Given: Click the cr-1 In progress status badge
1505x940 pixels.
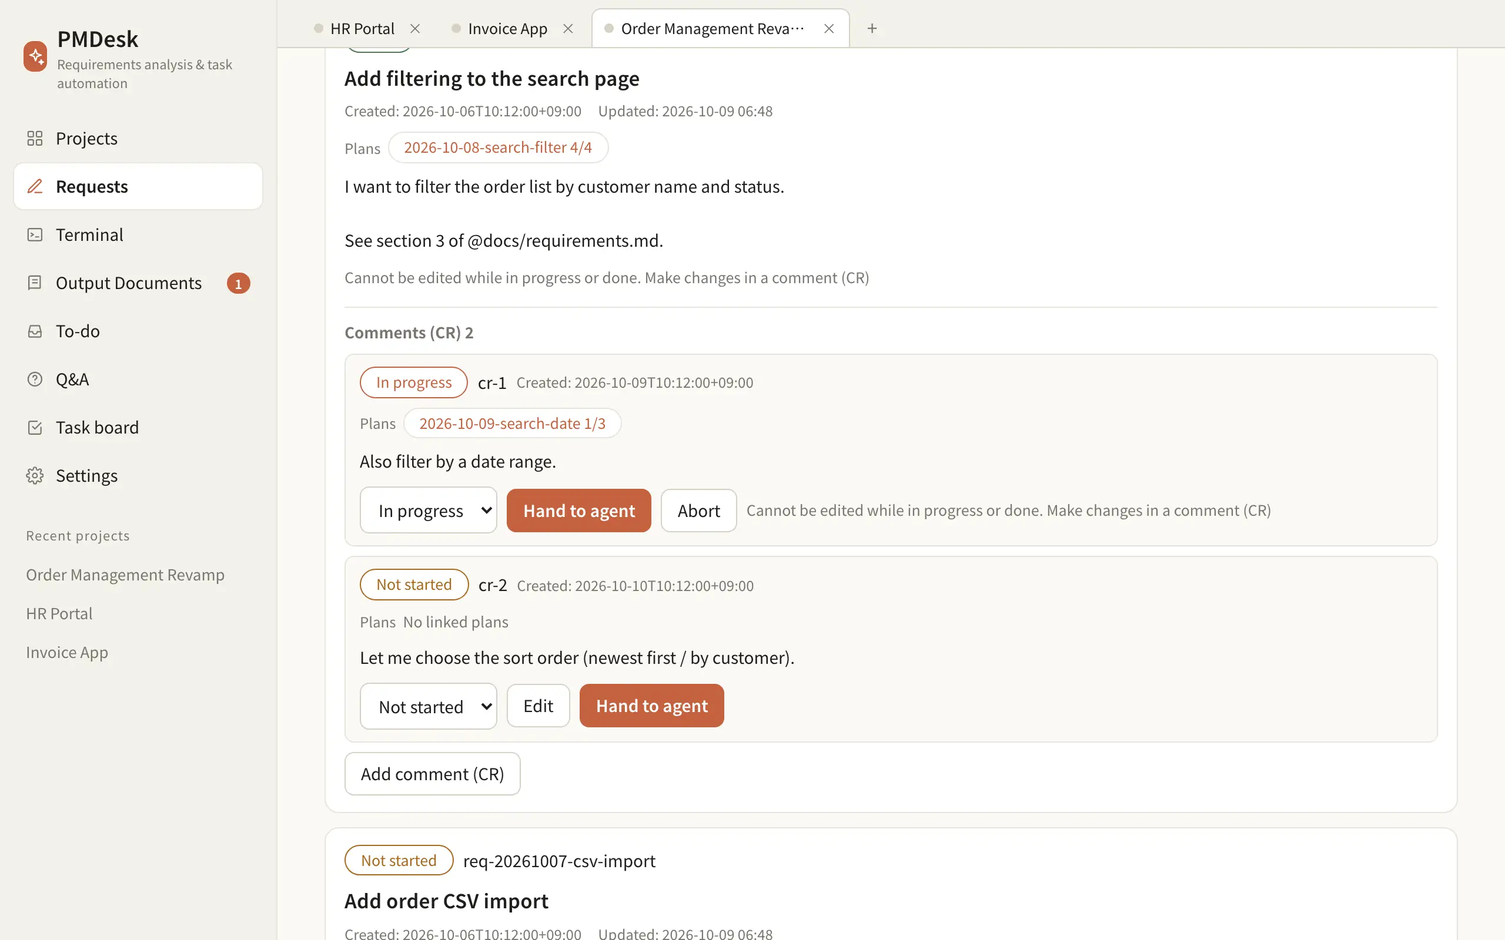Looking at the screenshot, I should pos(413,382).
